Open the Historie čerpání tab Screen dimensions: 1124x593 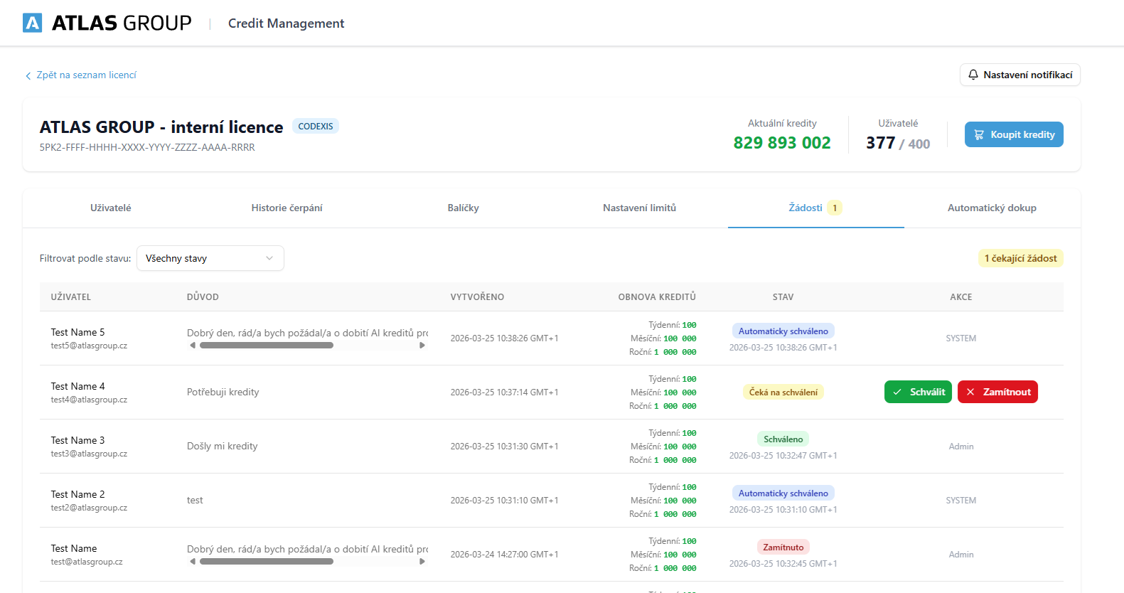click(287, 208)
